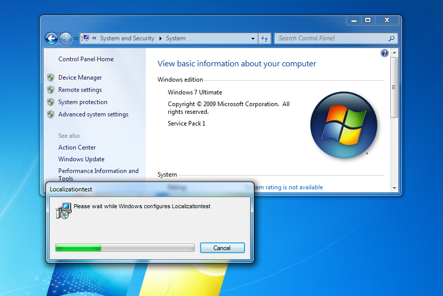The image size is (443, 296).
Task: Click the scrollbar down arrow
Action: (x=394, y=188)
